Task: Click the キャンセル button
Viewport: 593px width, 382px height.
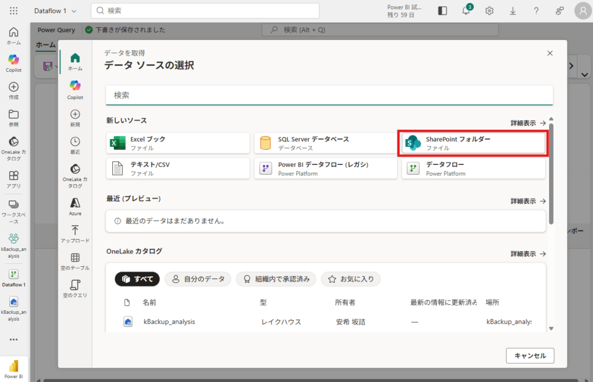Action: (x=529, y=355)
